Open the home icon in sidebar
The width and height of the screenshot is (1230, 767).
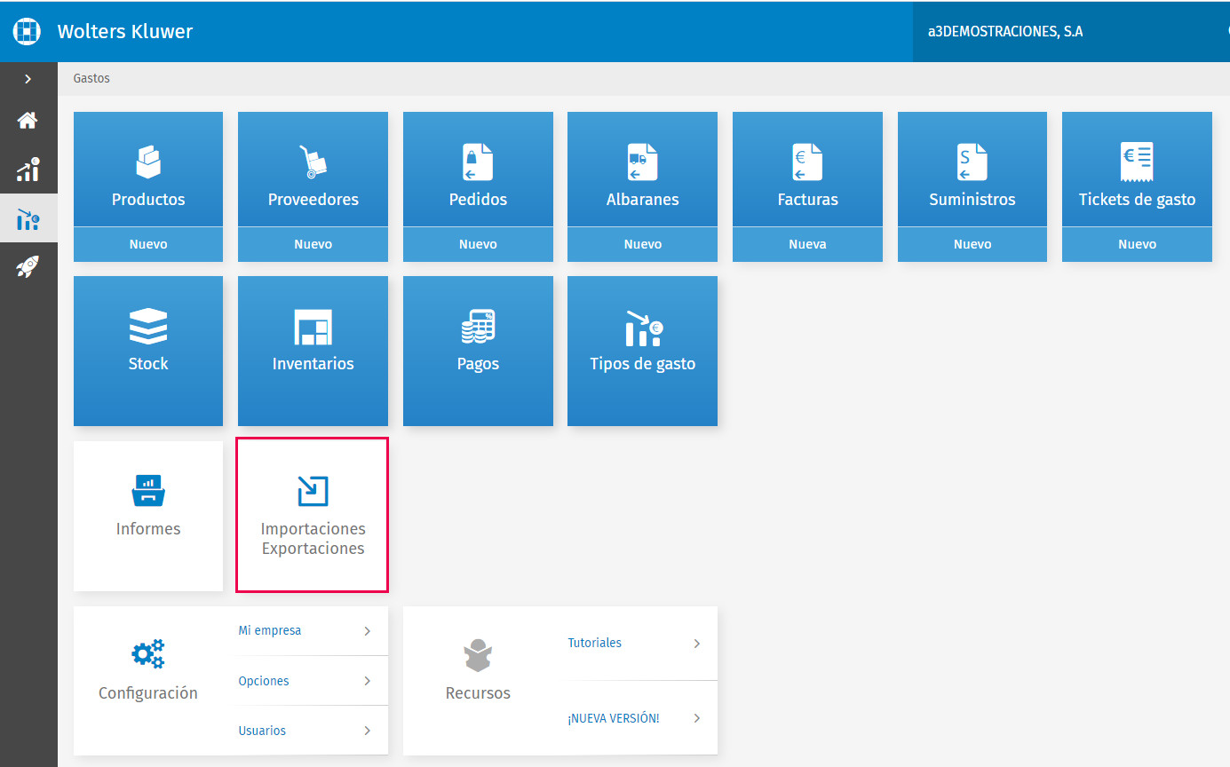28,121
